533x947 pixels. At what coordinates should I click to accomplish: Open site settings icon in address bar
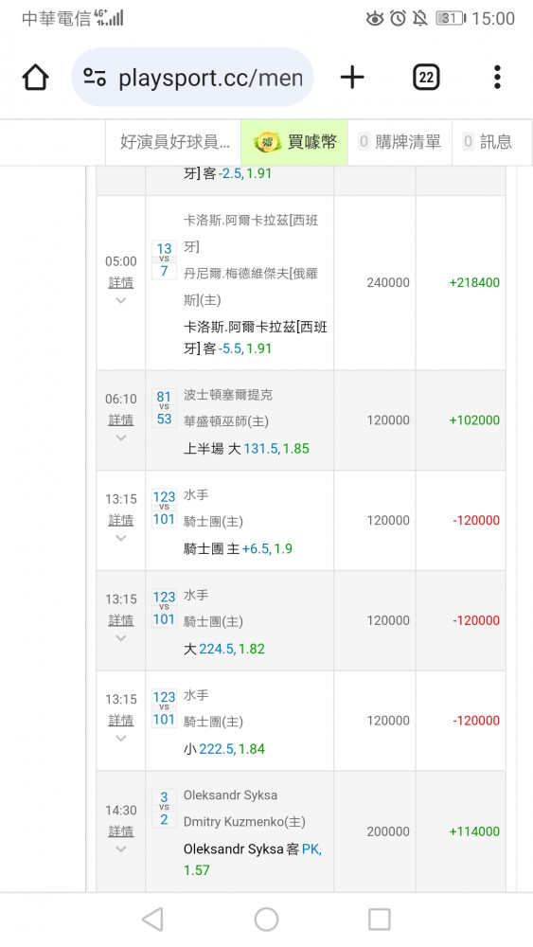click(x=95, y=78)
